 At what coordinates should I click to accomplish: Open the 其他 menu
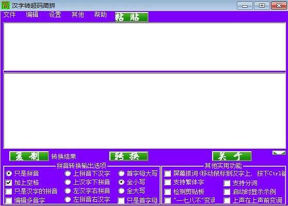pyautogui.click(x=78, y=14)
